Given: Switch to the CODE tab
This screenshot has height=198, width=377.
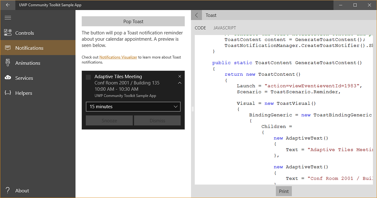Looking at the screenshot, I should [200, 28].
